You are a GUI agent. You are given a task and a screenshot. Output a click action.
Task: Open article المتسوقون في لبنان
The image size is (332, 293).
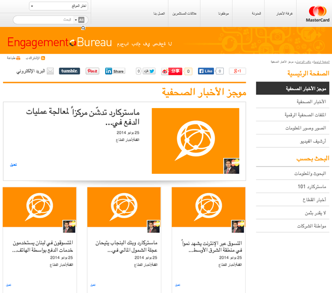tap(43, 247)
